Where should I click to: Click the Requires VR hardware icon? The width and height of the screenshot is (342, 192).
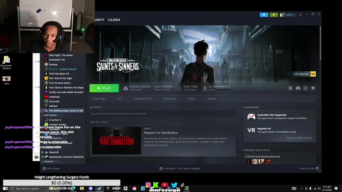[x=251, y=130]
